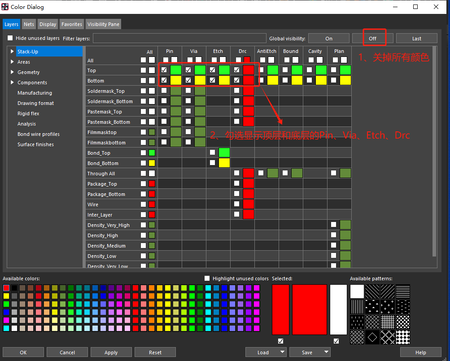
Task: Uncheck Top layer Pin visibility
Action: (x=164, y=70)
